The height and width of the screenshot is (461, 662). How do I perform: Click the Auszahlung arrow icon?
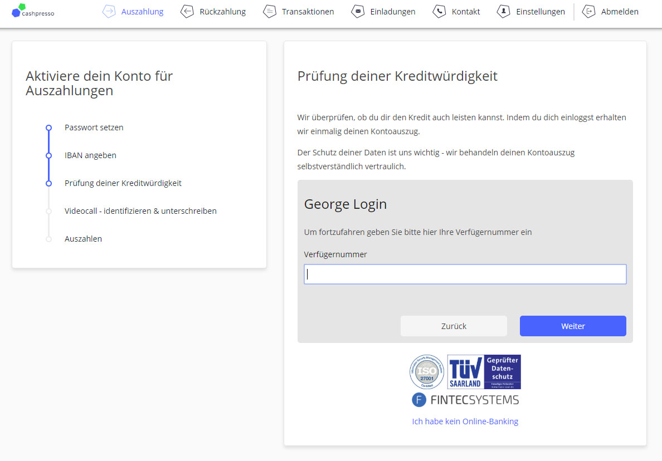pyautogui.click(x=109, y=12)
